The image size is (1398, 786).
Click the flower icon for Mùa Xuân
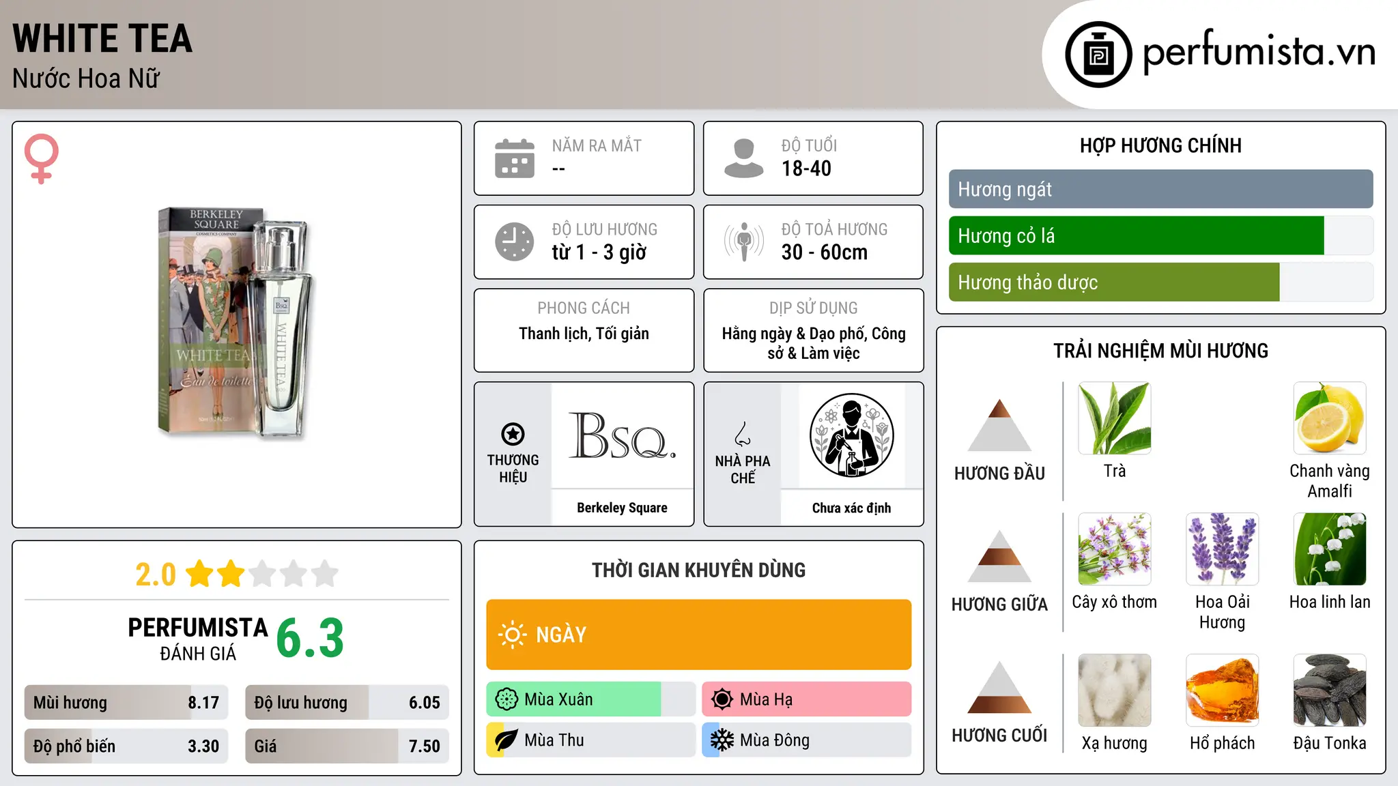(507, 699)
